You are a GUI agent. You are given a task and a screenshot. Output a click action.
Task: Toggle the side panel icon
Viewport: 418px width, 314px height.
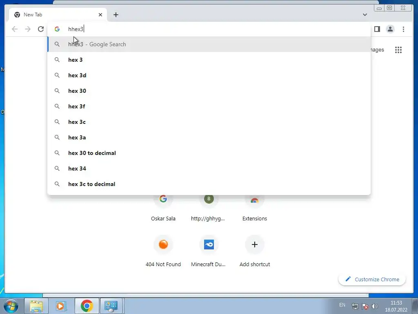pos(377,29)
